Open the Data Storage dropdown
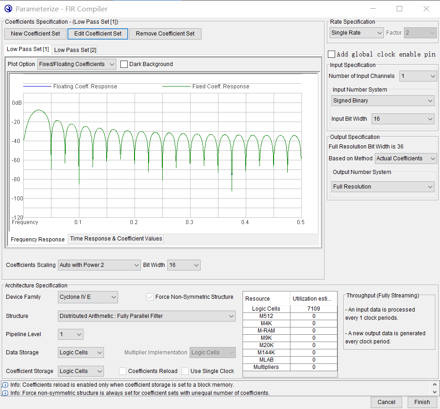440x409 pixels. tap(81, 353)
